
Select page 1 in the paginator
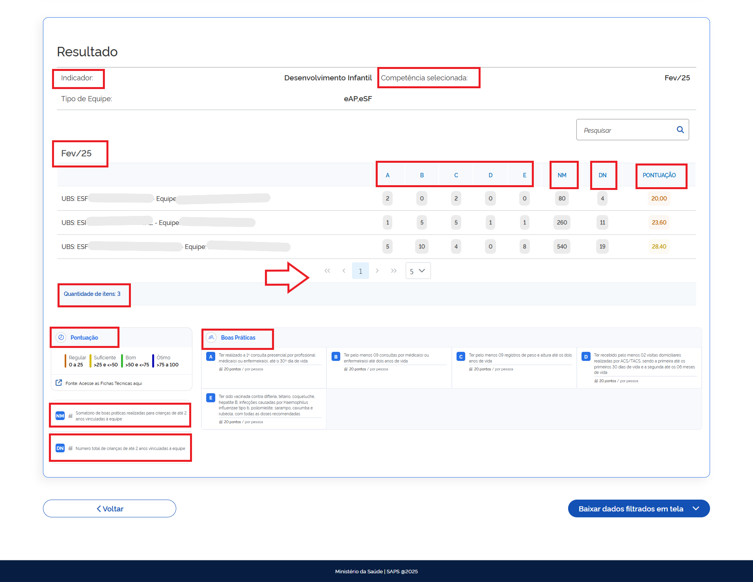[x=360, y=271]
